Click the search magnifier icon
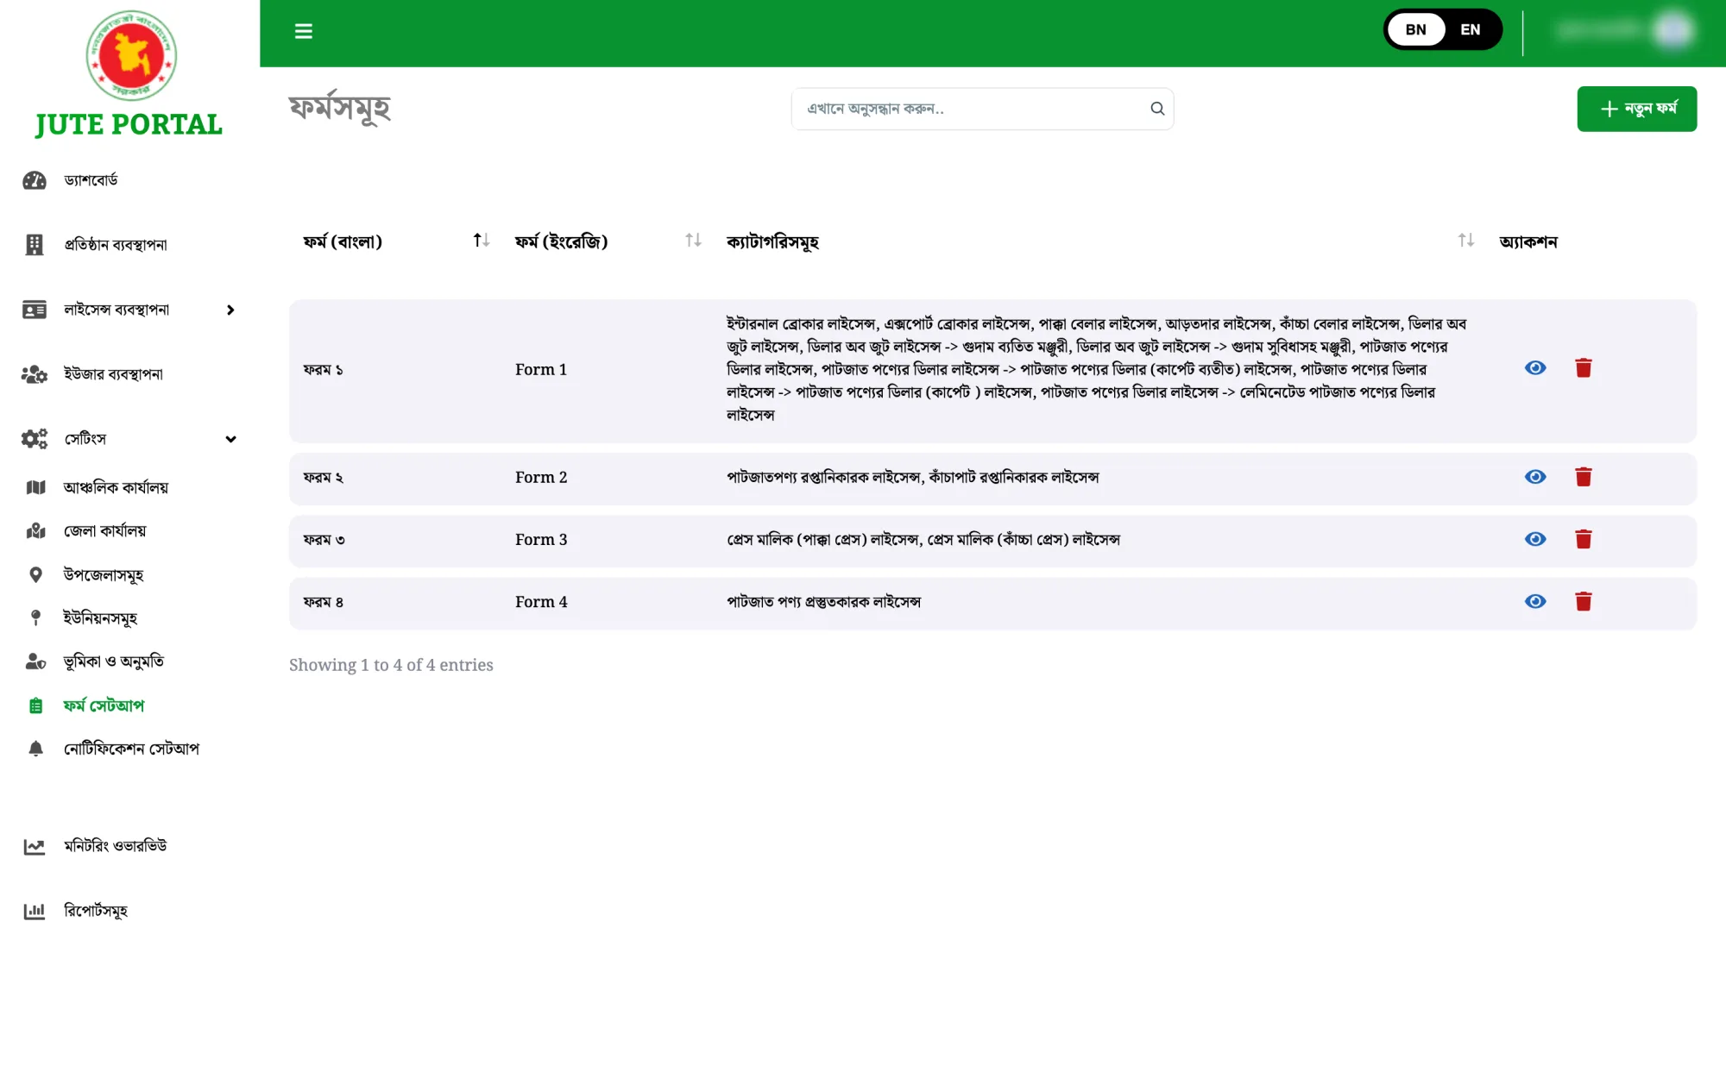This screenshot has height=1078, width=1726. click(1157, 109)
